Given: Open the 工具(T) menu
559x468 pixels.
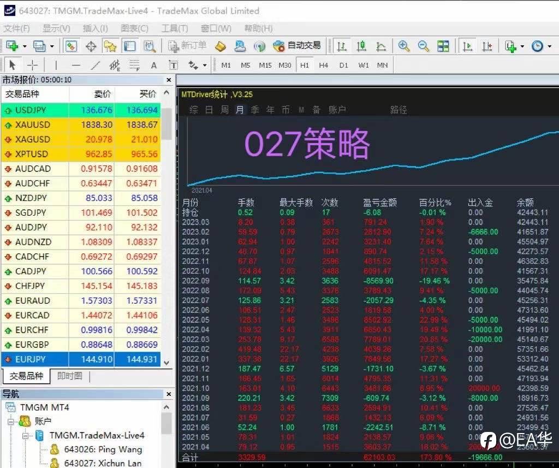Looking at the screenshot, I should point(174,28).
